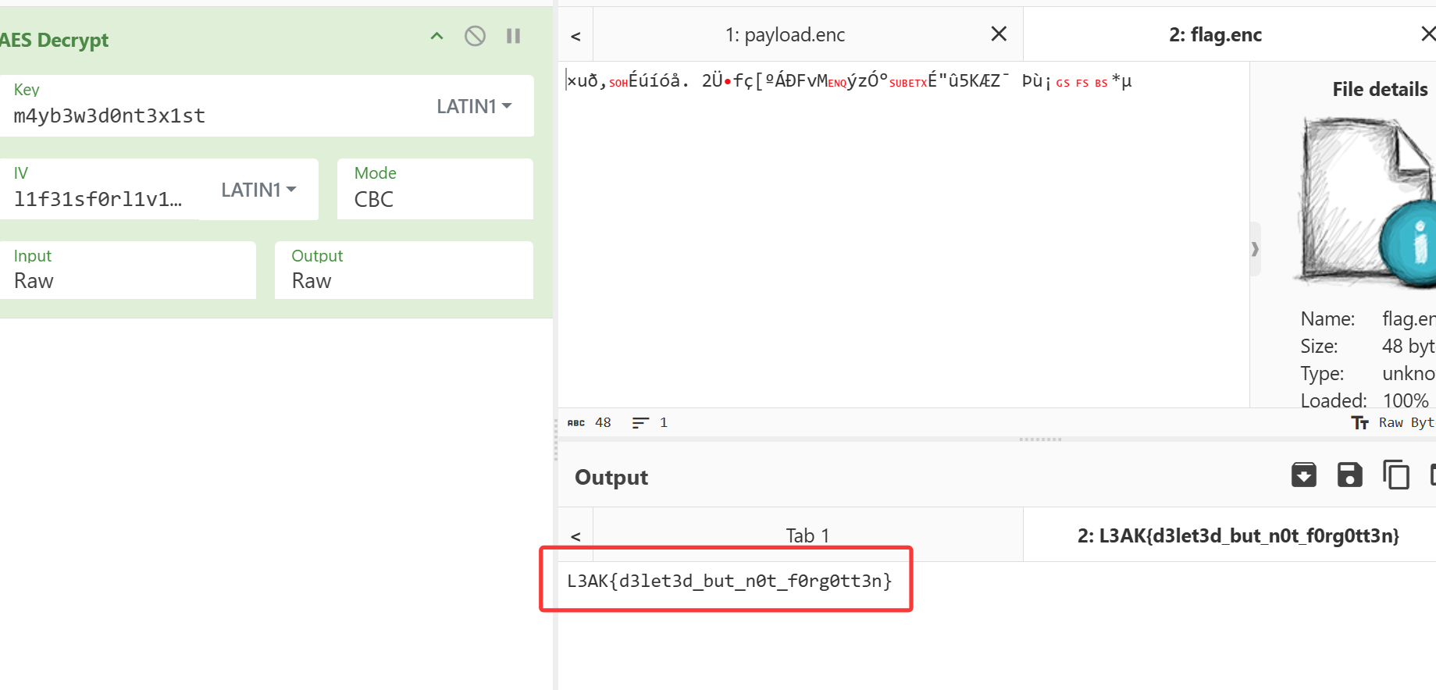Disable the AES Decrypt operation
The height and width of the screenshot is (690, 1436).
[475, 36]
